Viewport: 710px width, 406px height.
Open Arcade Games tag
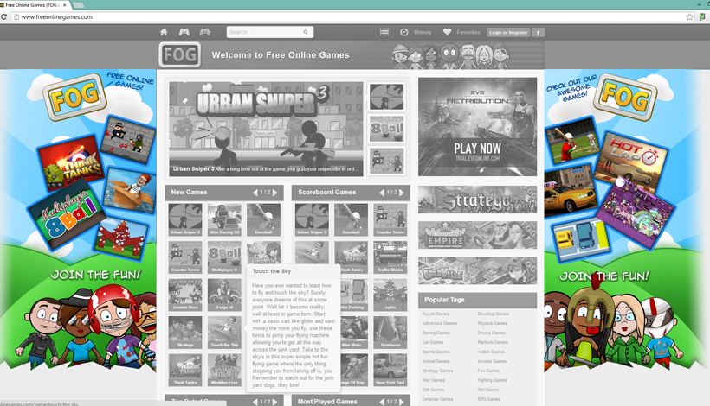[492, 361]
